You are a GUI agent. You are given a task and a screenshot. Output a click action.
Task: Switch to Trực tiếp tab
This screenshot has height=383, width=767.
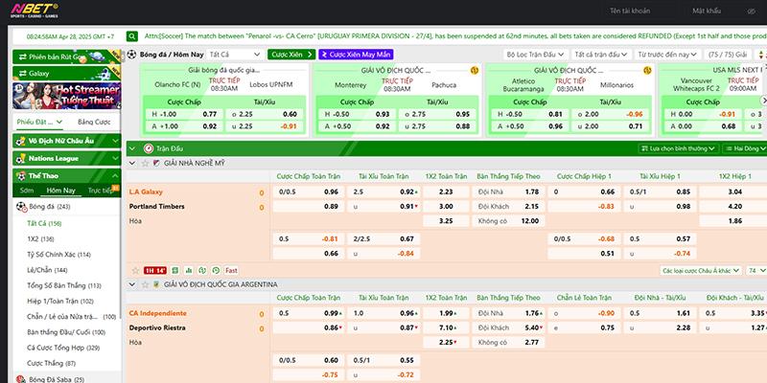(x=101, y=191)
